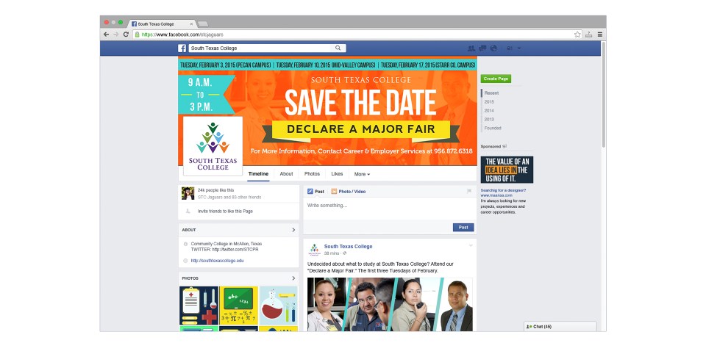Click the blue Post button
The height and width of the screenshot is (354, 706).
click(x=463, y=227)
